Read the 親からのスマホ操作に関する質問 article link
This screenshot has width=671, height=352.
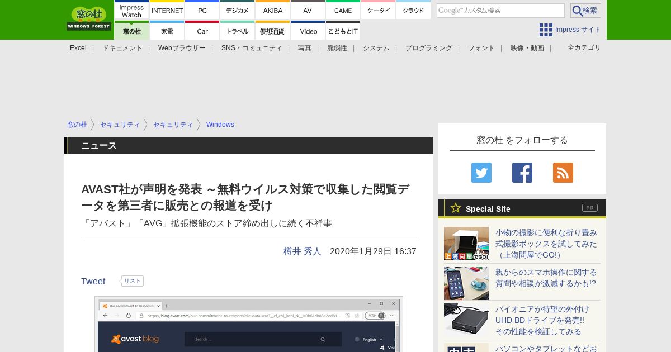[546, 278]
